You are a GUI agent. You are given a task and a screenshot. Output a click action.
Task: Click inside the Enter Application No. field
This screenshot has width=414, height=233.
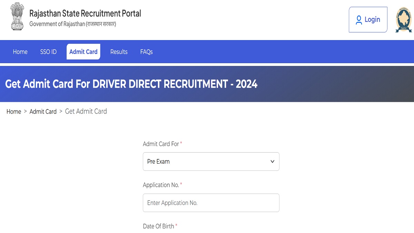211,203
